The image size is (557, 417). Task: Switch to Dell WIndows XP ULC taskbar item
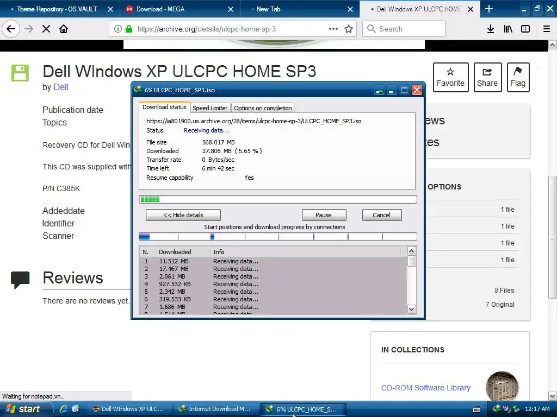[x=128, y=409]
